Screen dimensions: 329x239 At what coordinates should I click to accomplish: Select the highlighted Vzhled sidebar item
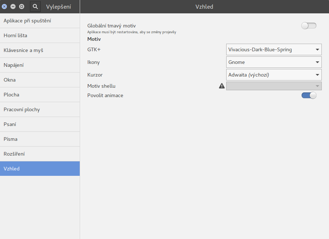tap(40, 169)
